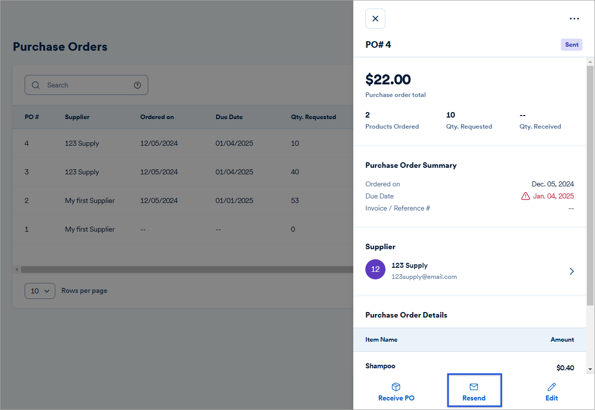Image resolution: width=595 pixels, height=410 pixels.
Task: Click the $22.00 purchase order total
Action: [388, 80]
